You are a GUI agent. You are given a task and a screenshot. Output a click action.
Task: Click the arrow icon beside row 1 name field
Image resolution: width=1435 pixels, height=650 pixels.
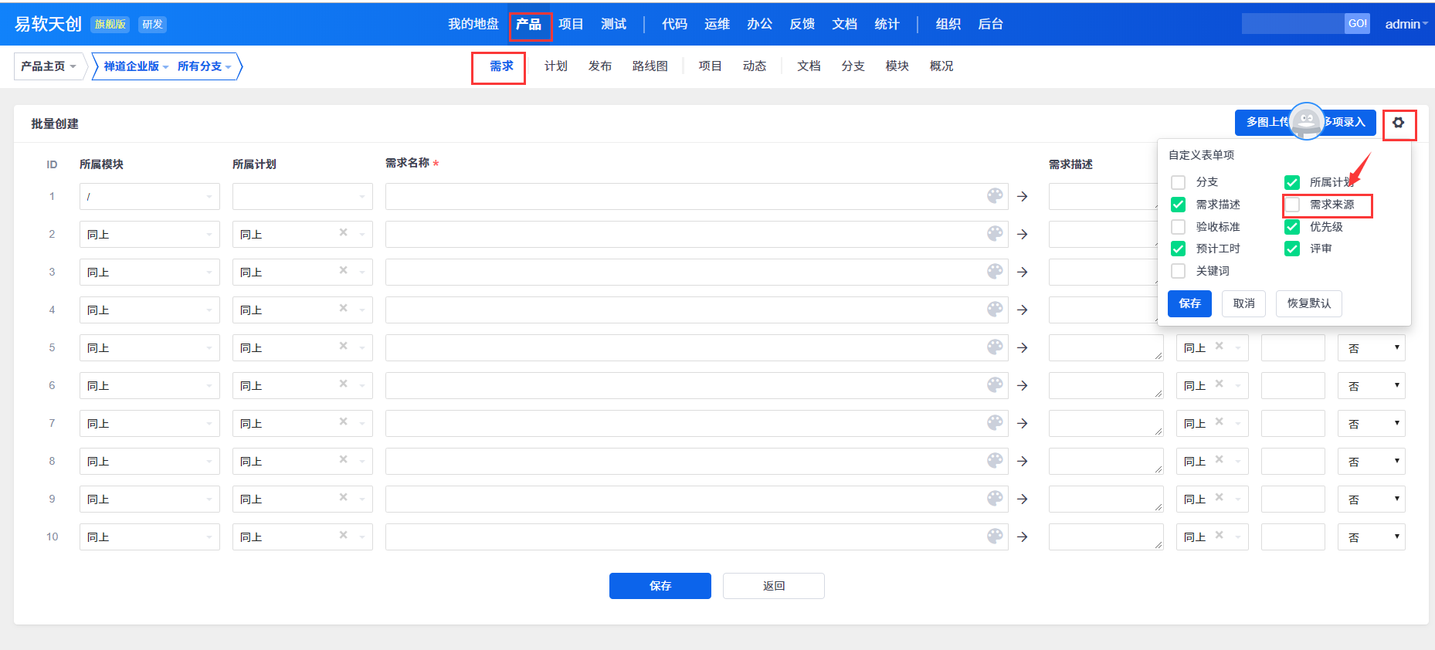point(1023,197)
